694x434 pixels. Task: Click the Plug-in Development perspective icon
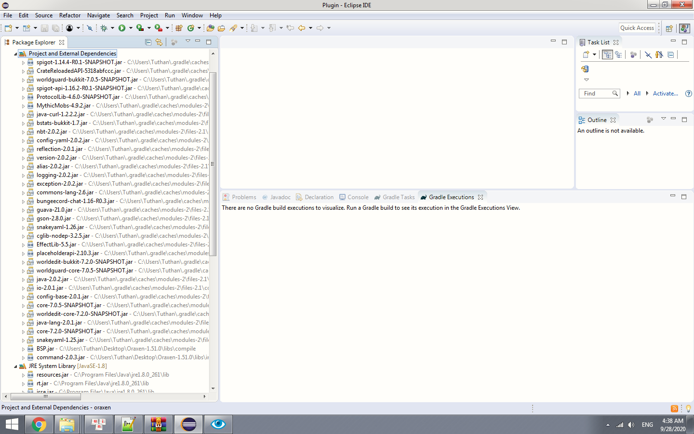tap(684, 28)
